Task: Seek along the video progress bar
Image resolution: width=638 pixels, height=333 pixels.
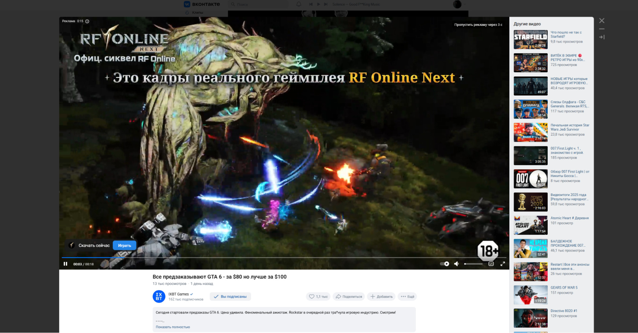Action: 284,257
